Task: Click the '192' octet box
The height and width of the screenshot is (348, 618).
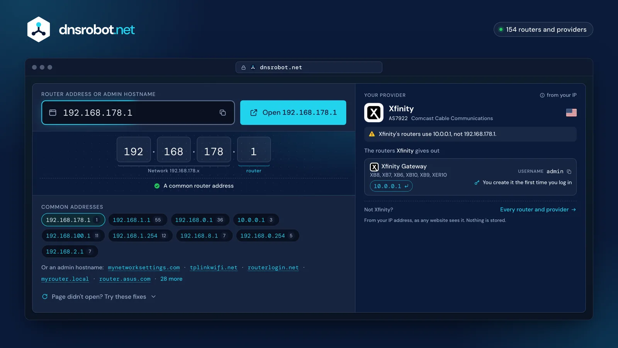Action: pyautogui.click(x=134, y=150)
